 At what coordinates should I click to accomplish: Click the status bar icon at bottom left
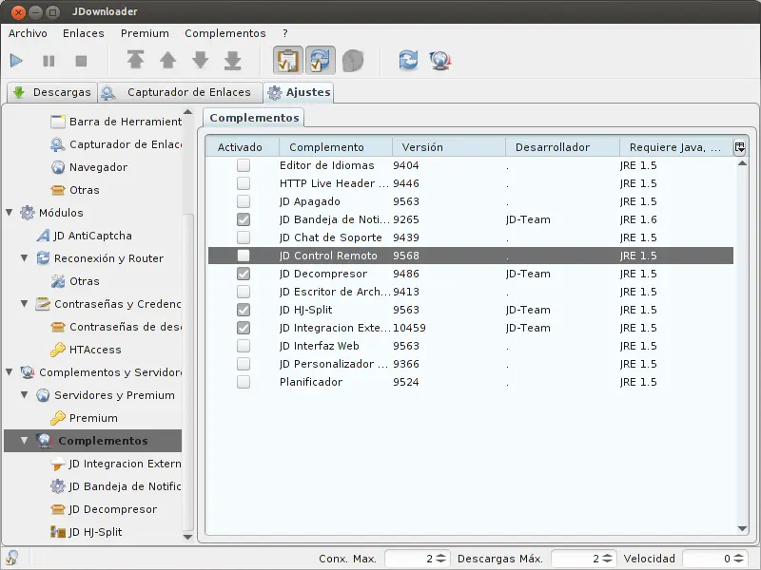(x=12, y=558)
